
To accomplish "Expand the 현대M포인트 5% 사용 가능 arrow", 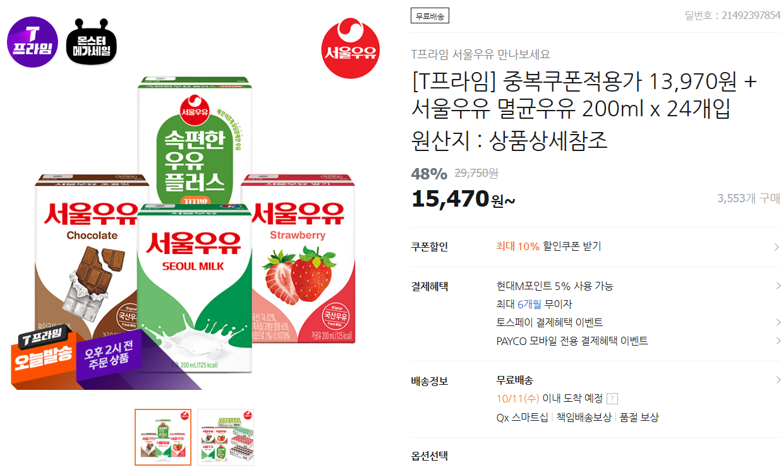I will point(777,286).
